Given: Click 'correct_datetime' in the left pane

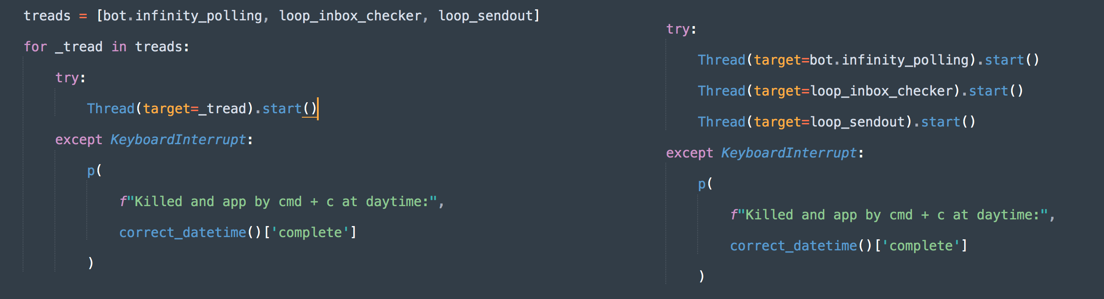Looking at the screenshot, I should point(183,233).
